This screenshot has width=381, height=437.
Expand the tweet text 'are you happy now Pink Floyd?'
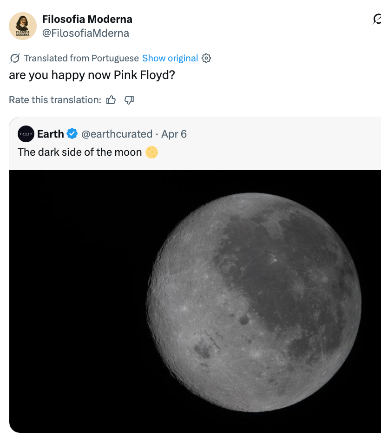tap(92, 75)
